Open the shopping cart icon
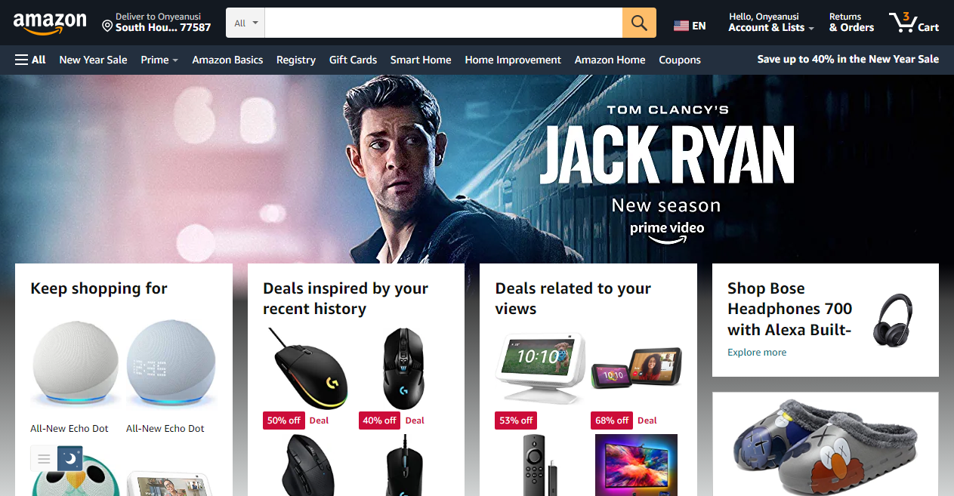954x496 pixels. tap(913, 23)
